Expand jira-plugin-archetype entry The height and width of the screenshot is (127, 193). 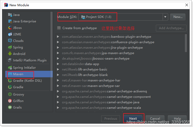[58, 48]
